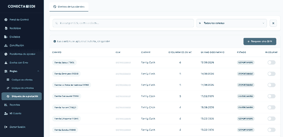Click the GLN number for Tienda La Pobla de Vallbona

click(123, 85)
